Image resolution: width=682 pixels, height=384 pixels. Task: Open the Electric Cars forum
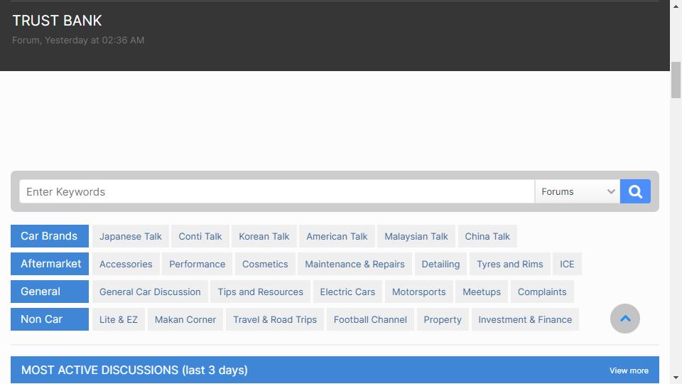[x=347, y=292]
